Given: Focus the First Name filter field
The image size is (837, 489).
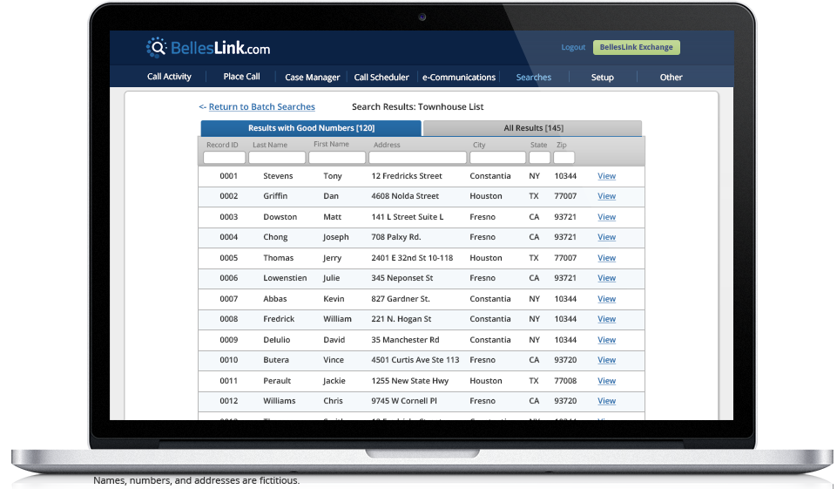Looking at the screenshot, I should tap(337, 157).
